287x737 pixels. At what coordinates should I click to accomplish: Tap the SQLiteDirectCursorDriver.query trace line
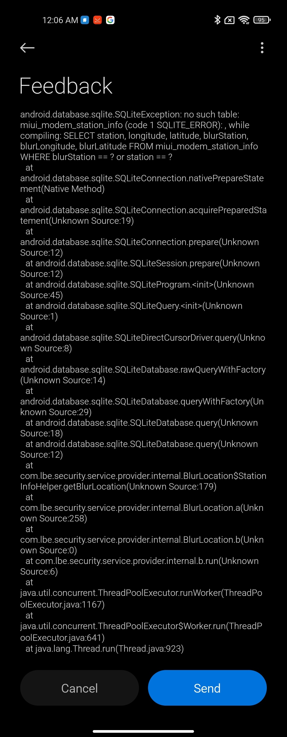pos(142,338)
